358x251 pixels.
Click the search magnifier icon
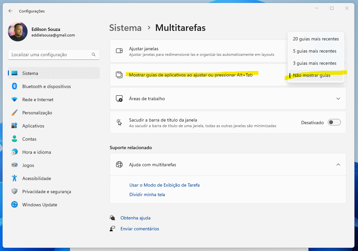point(94,55)
